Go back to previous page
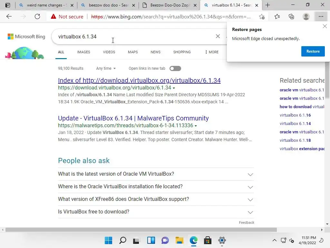The image size is (330, 248). tap(9, 16)
